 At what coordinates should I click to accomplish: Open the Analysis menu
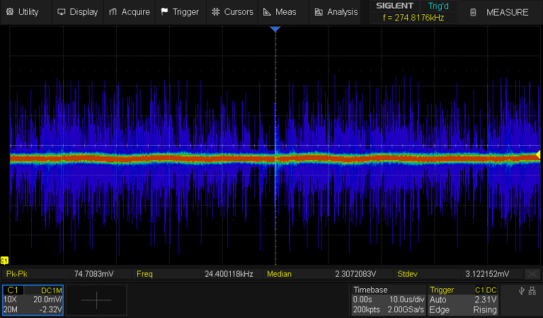(x=336, y=12)
